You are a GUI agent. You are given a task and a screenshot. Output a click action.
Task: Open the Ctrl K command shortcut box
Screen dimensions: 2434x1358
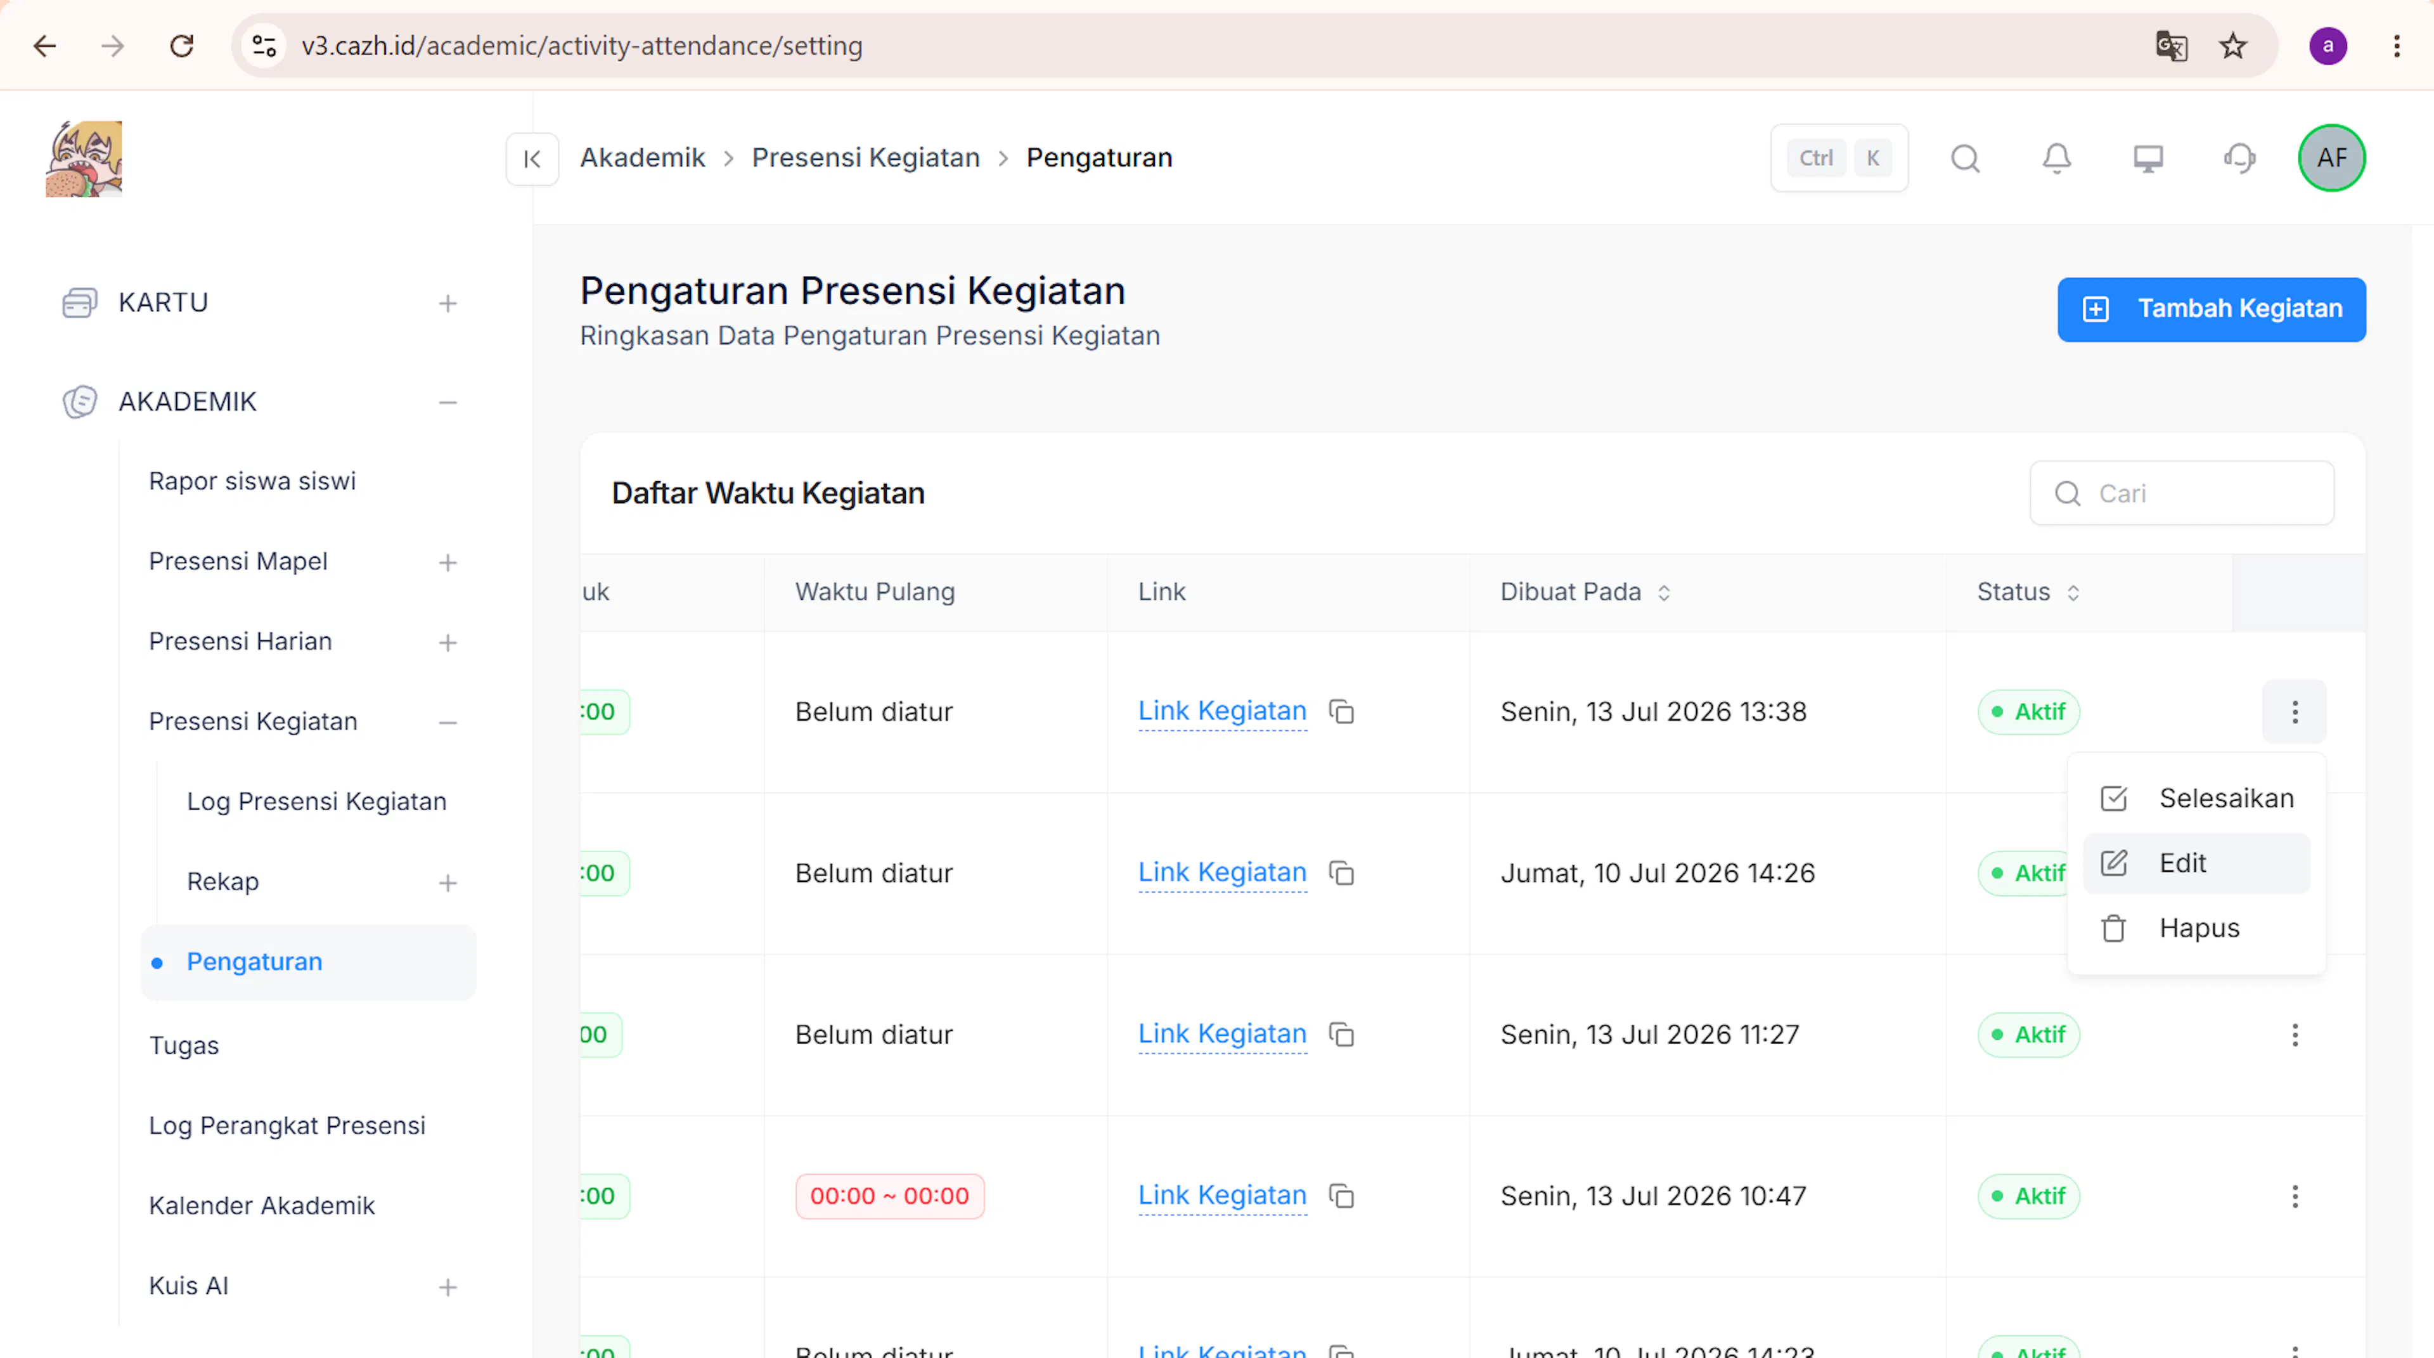click(1839, 158)
